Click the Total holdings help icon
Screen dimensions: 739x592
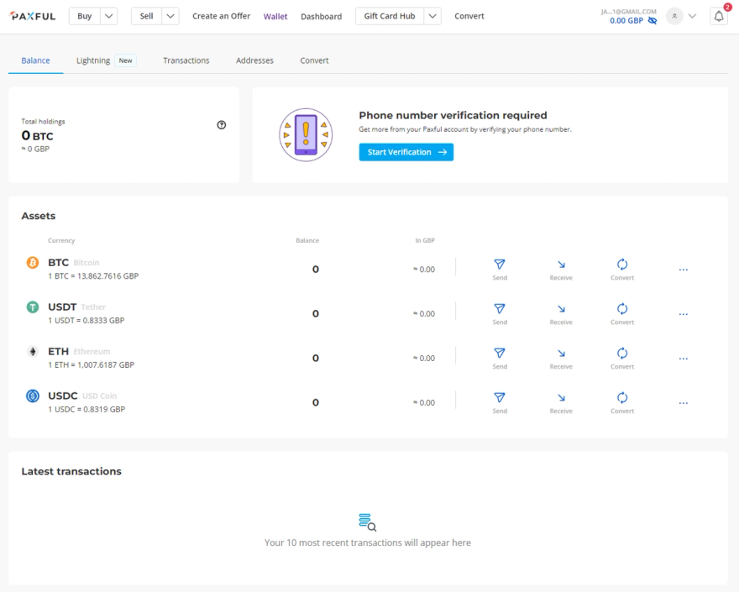pos(222,125)
